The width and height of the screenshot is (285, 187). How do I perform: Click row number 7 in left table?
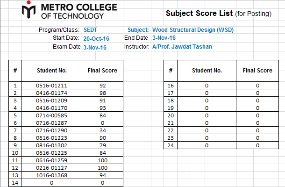coord(15,130)
